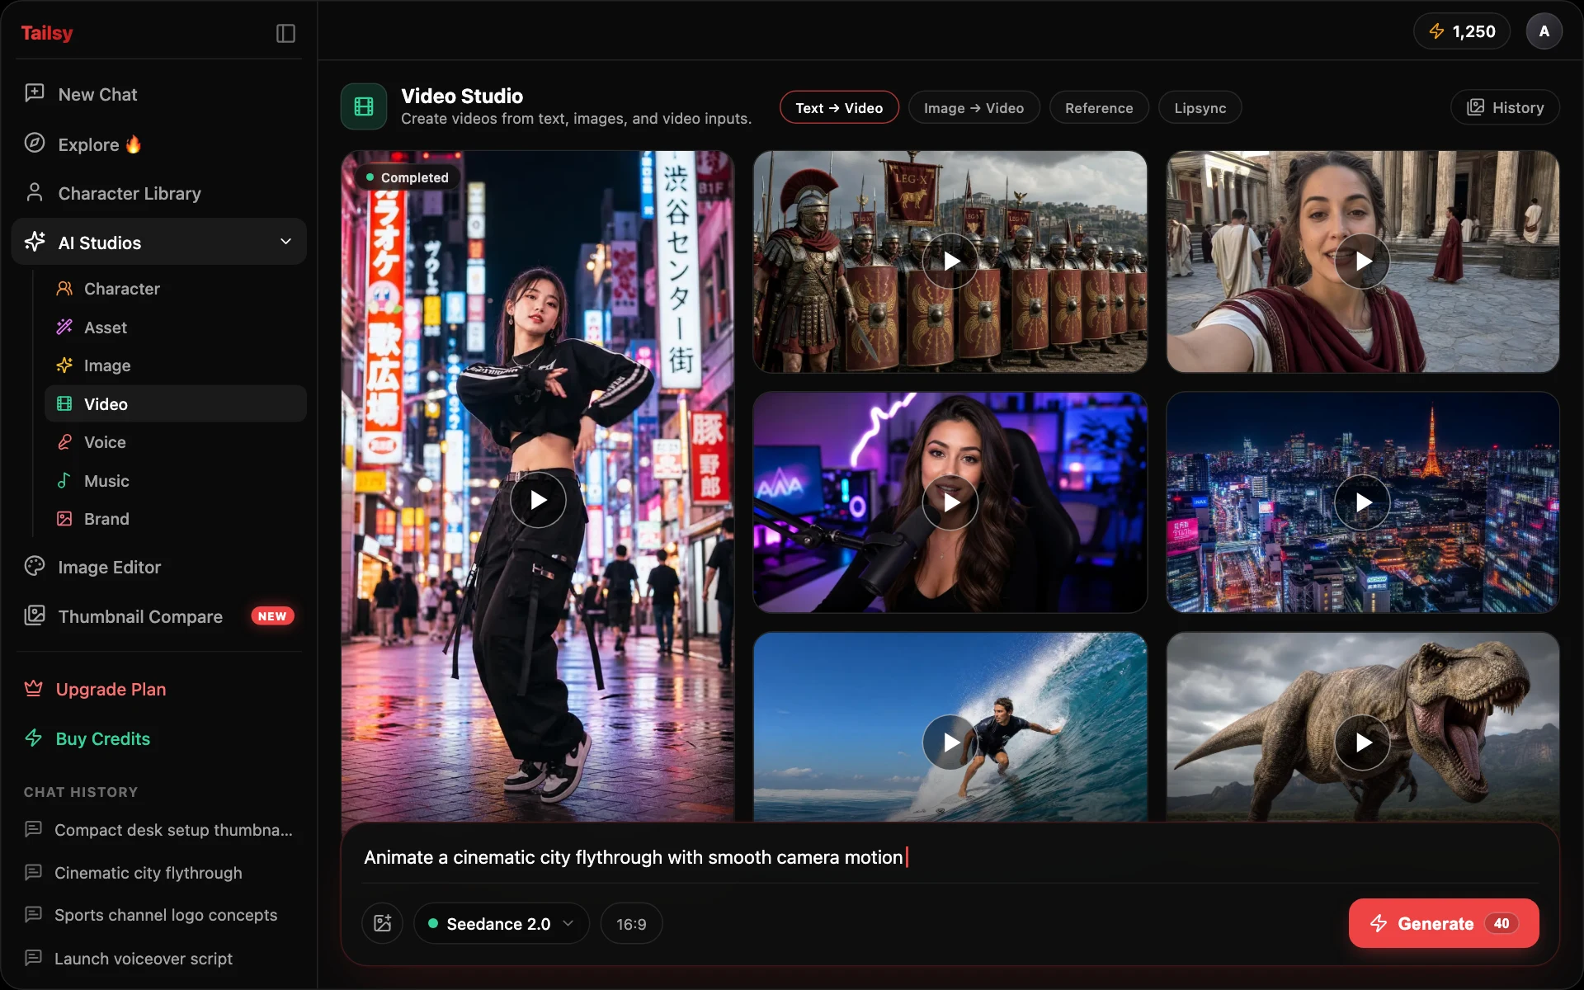Click the user avatar A
Image resolution: width=1584 pixels, height=990 pixels.
click(x=1544, y=31)
